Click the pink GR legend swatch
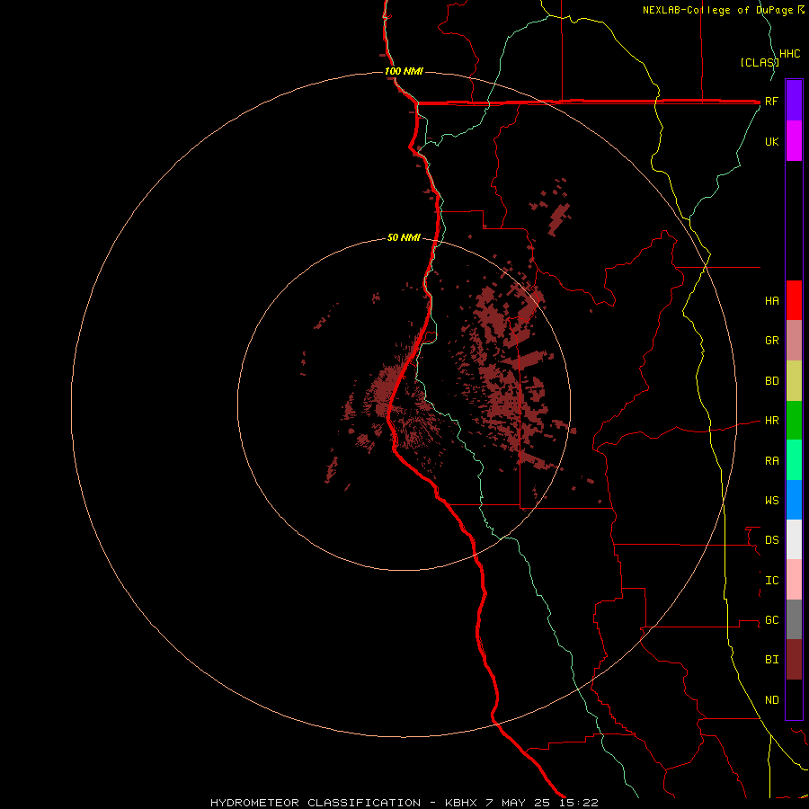 click(x=794, y=341)
